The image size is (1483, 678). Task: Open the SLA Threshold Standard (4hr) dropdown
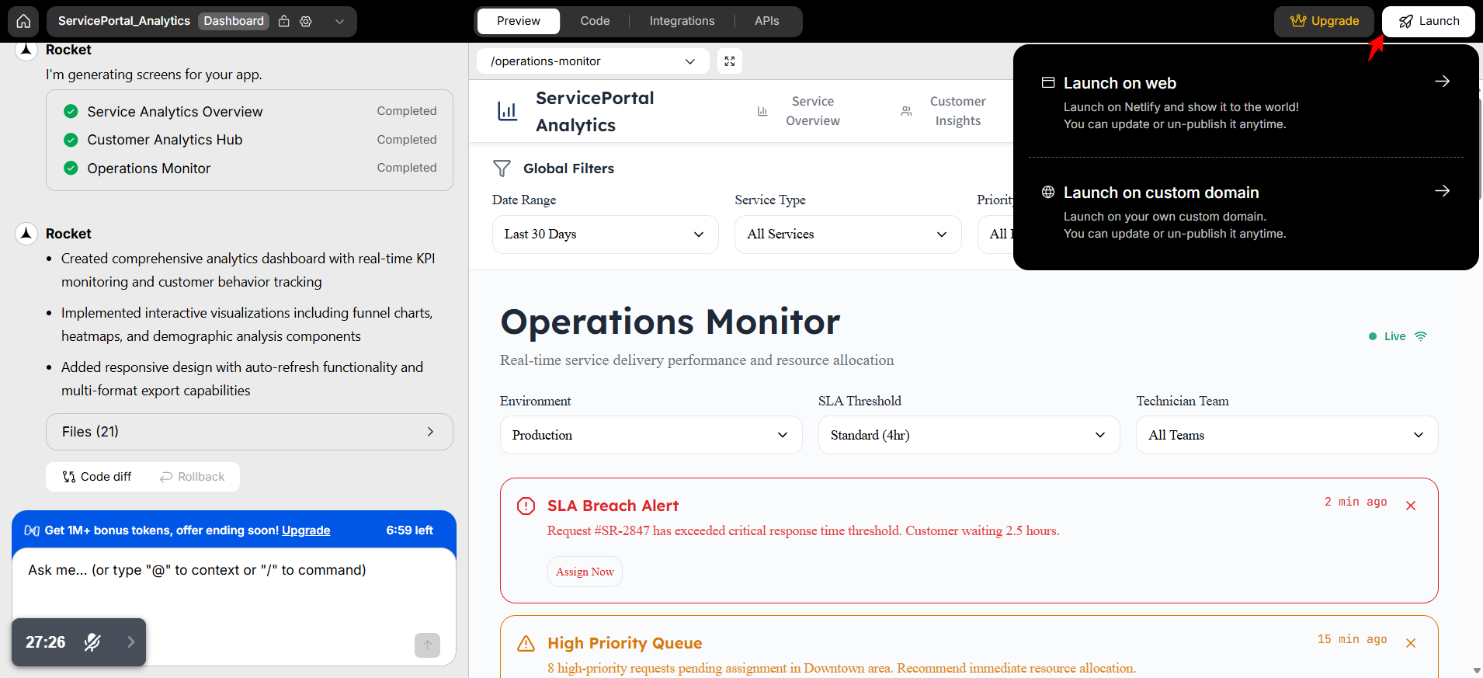969,435
